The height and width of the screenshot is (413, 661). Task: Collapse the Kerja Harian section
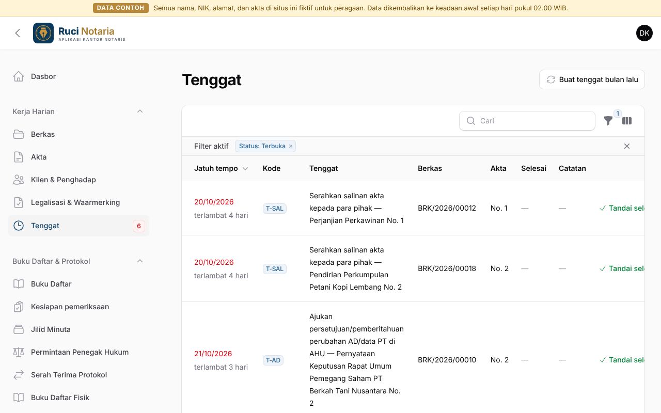click(x=140, y=112)
